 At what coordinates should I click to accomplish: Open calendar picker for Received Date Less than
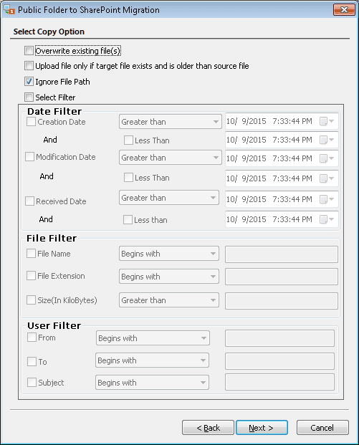pyautogui.click(x=327, y=219)
